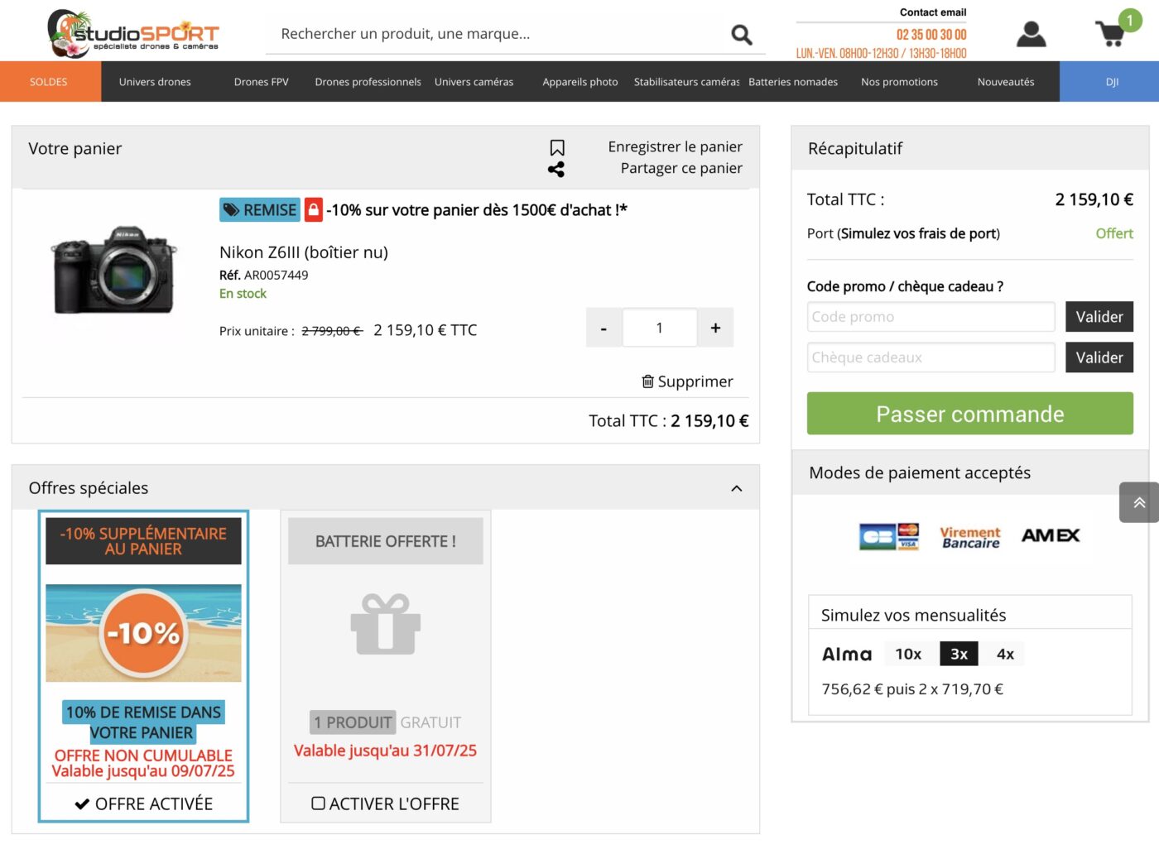
Task: Open the Nos promotions menu
Action: click(x=900, y=82)
